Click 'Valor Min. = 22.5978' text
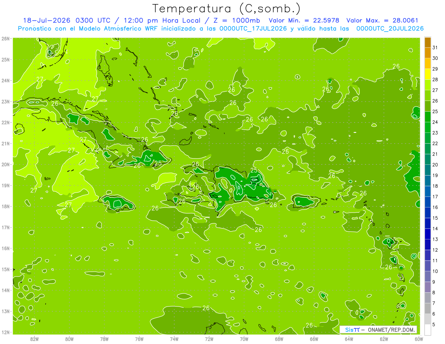The width and height of the screenshot is (445, 344). pyautogui.click(x=305, y=20)
